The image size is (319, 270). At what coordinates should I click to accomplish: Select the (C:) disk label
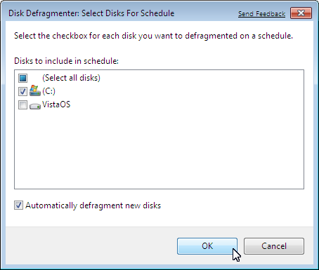tap(48, 91)
